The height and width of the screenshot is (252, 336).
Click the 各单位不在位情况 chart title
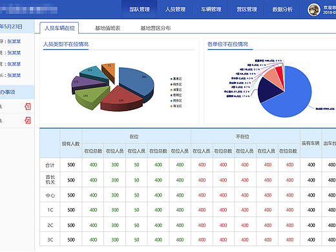pyautogui.click(x=227, y=44)
